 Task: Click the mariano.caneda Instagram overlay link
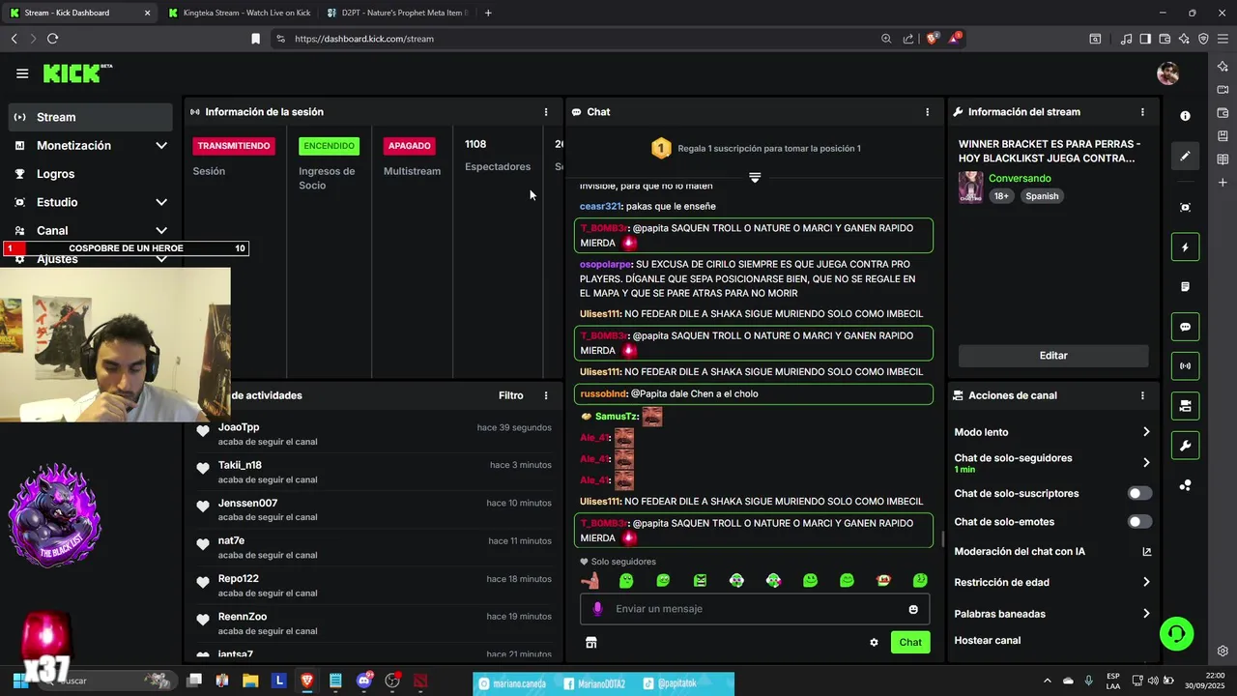(514, 683)
